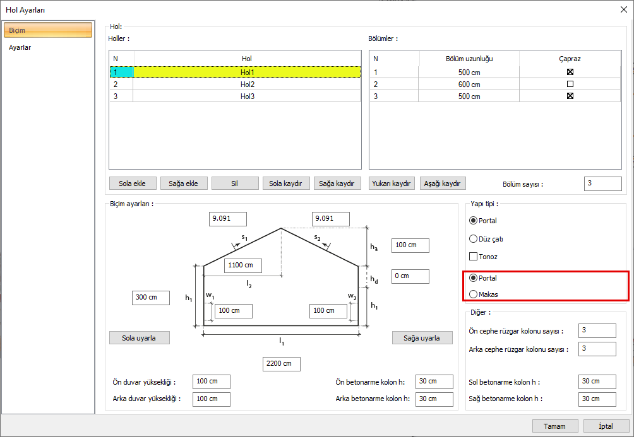Select the Makas radio button
Image resolution: width=634 pixels, height=437 pixels.
click(x=474, y=294)
